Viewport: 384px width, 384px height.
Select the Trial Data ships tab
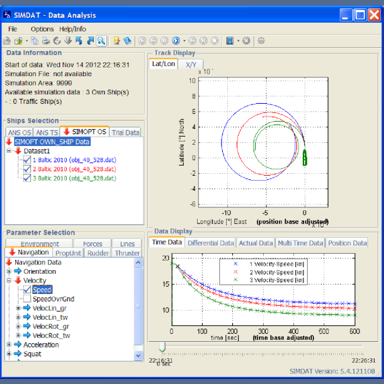tap(124, 132)
